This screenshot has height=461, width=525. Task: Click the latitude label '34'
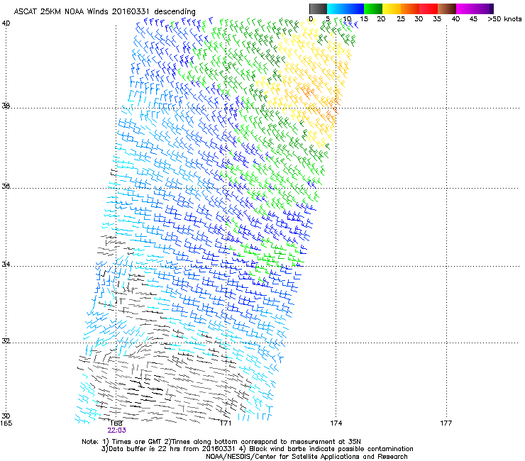coord(6,264)
